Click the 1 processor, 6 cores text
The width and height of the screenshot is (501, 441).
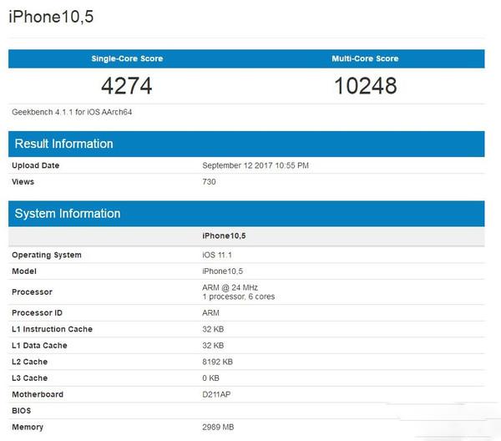[x=238, y=297]
